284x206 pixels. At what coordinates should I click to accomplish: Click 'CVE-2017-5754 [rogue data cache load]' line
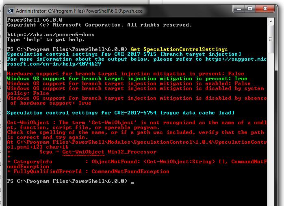121,113
